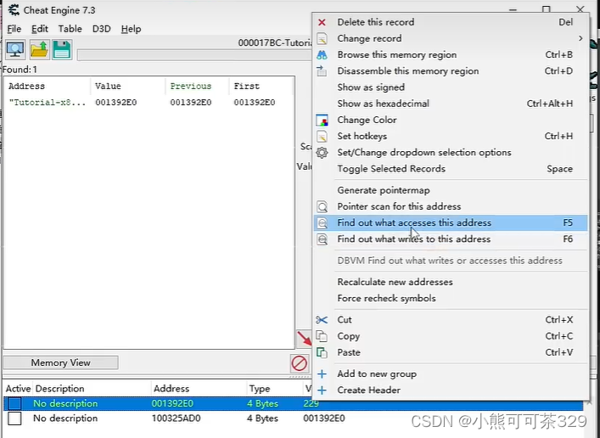Click the open folder load table icon
This screenshot has width=600, height=438.
coord(39,49)
